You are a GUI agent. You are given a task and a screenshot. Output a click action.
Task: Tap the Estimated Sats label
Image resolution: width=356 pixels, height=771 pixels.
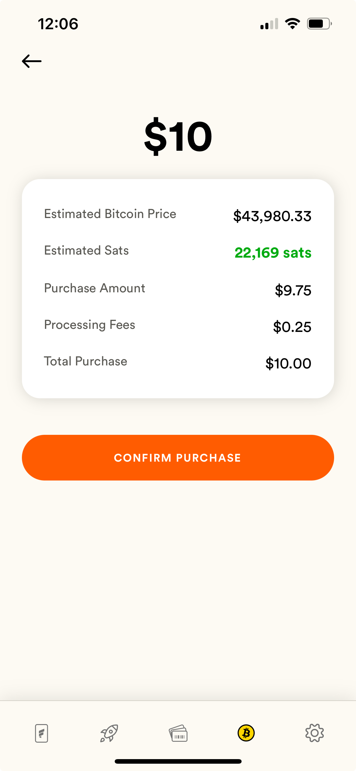click(x=86, y=250)
